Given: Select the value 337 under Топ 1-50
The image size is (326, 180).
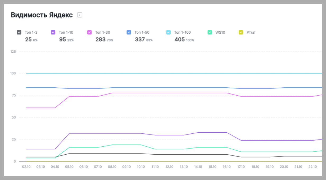Looking at the screenshot, I should [x=140, y=39].
